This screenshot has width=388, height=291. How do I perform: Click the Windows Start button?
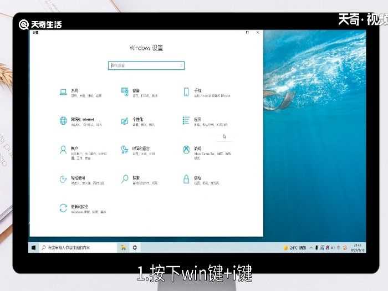(33, 247)
